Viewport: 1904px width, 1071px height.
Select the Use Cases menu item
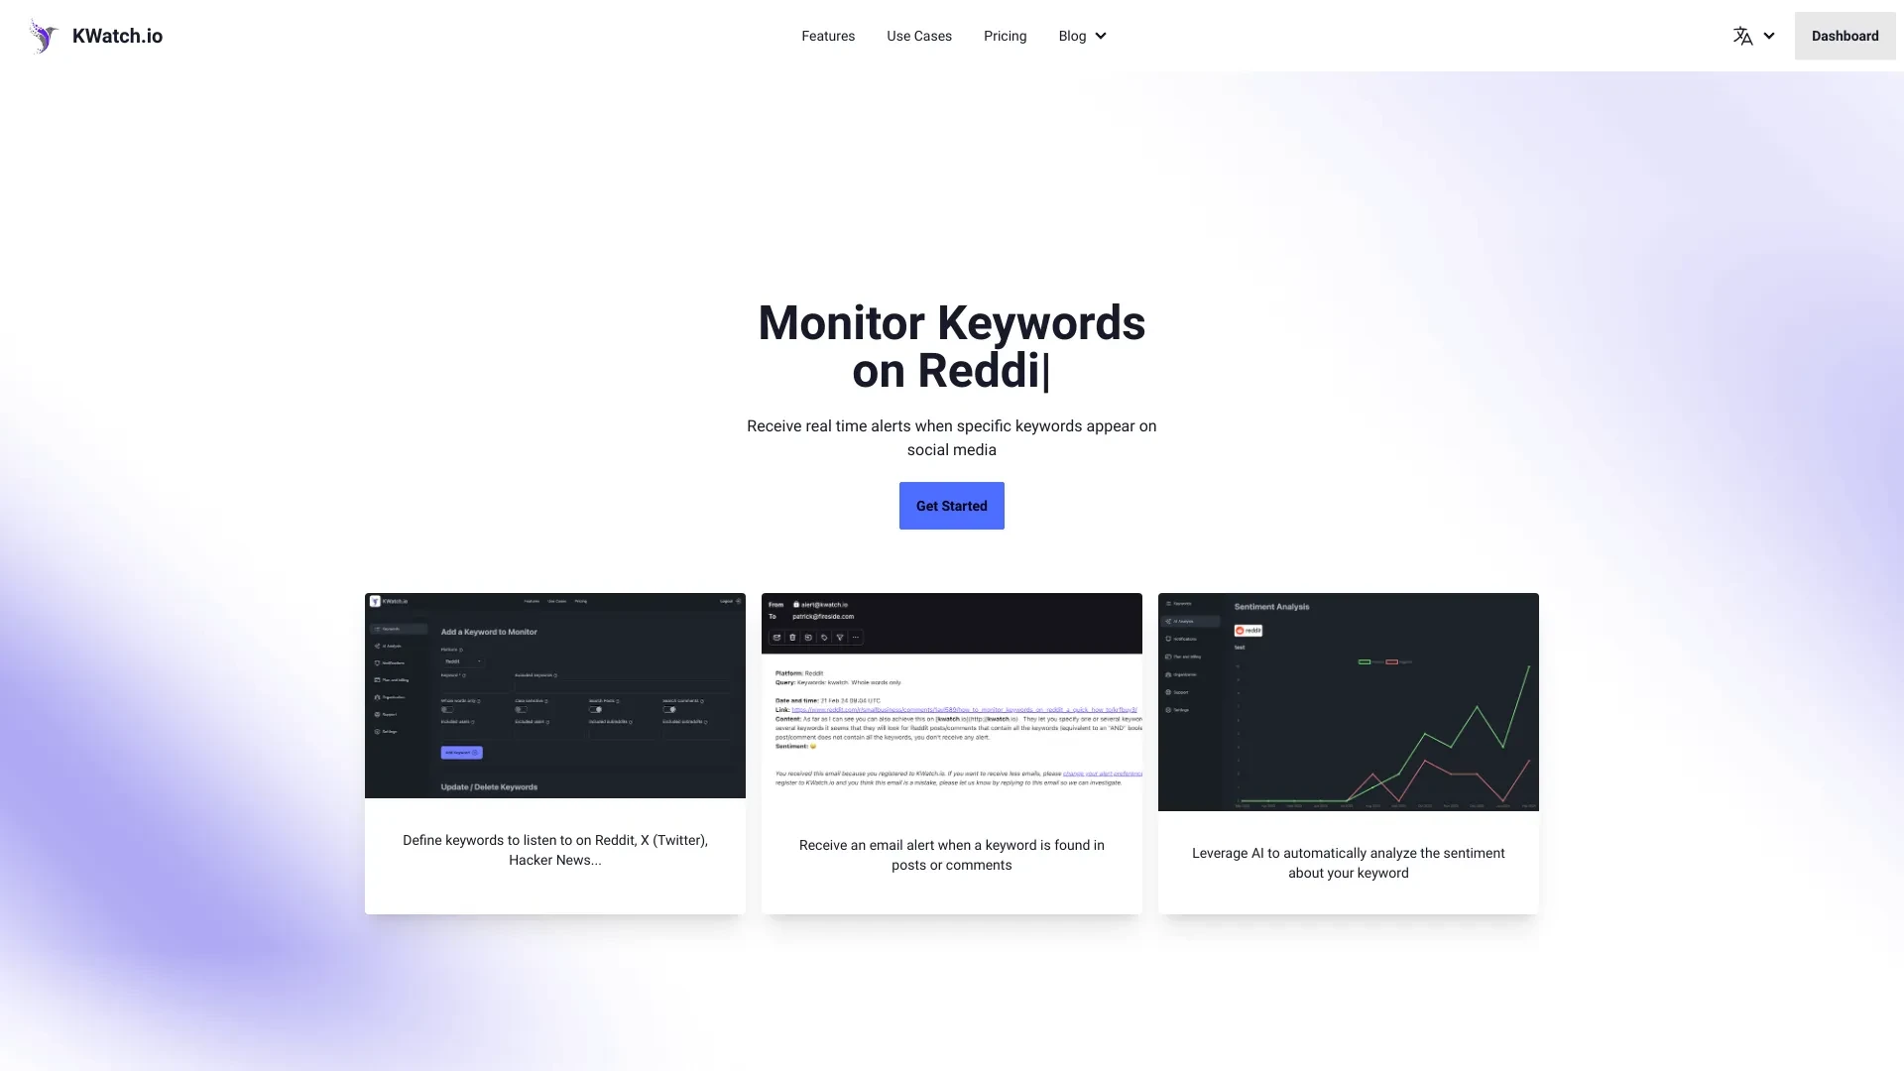919,36
